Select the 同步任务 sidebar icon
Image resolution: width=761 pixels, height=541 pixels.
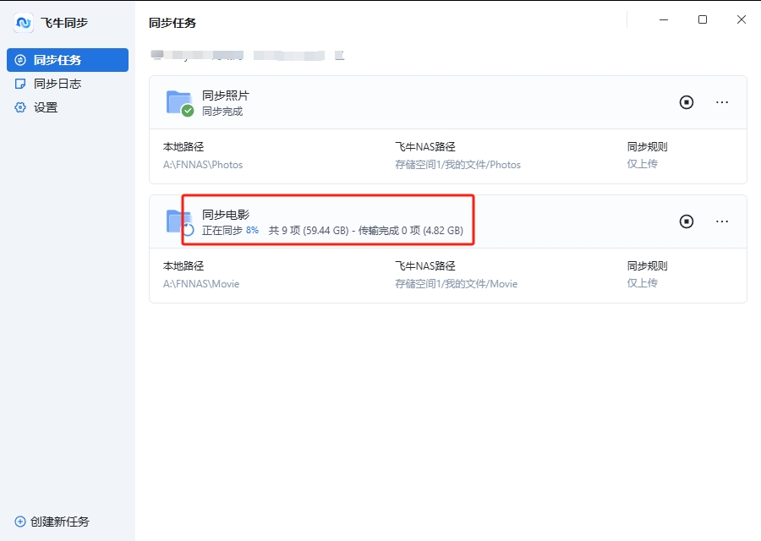pos(19,59)
